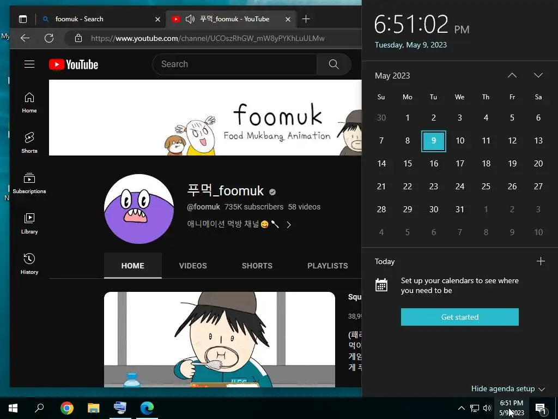This screenshot has height=419, width=558.
Task: Click the YouTube logo
Action: tap(74, 64)
